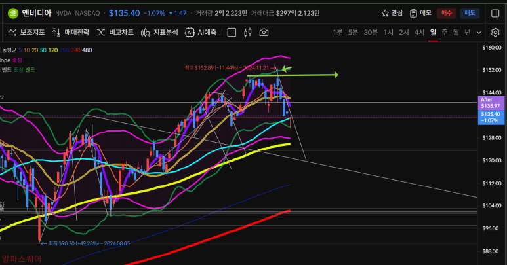
Task: Select the 년 yearly timeframe tab
Action: tap(468, 33)
